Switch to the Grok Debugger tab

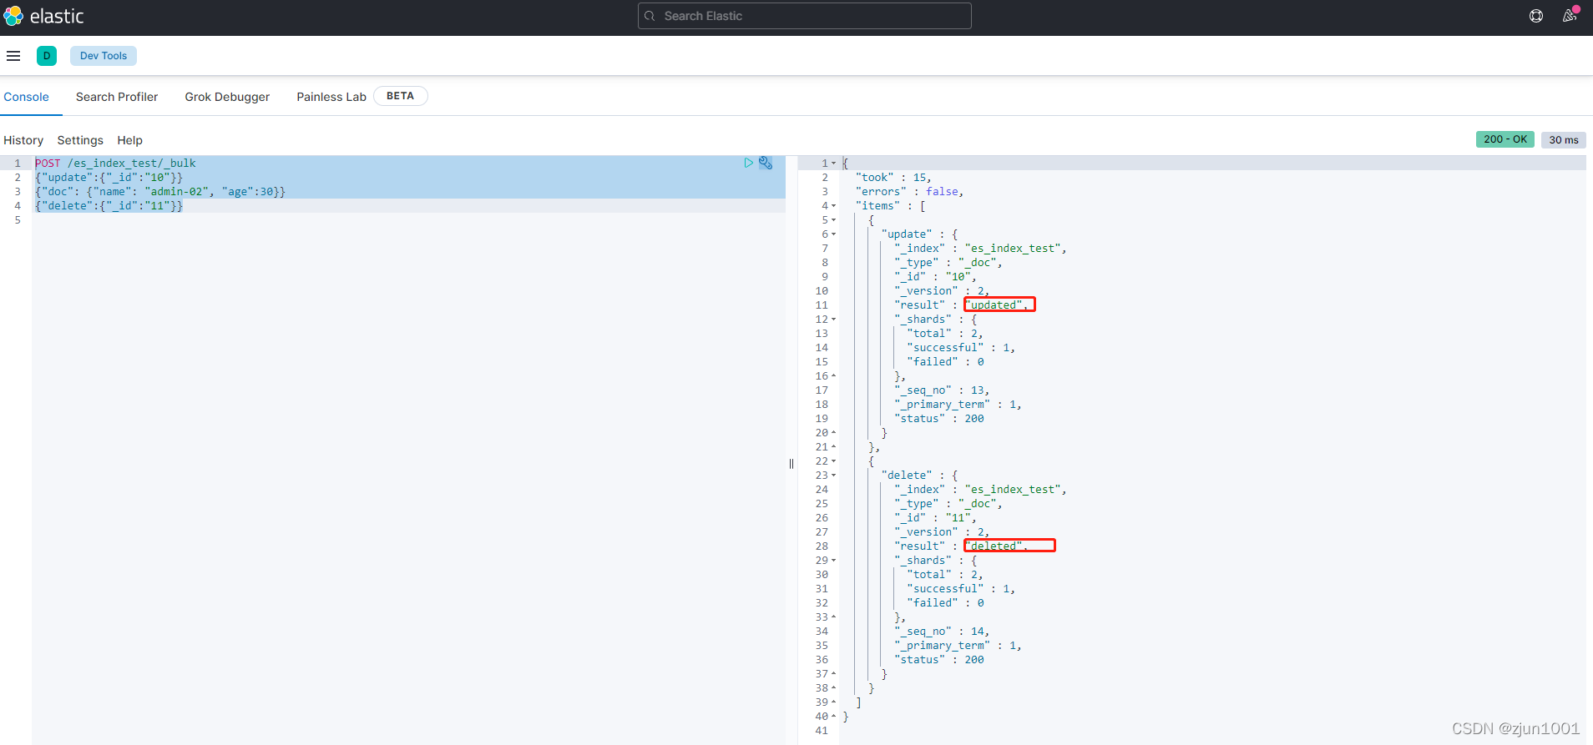[x=227, y=97]
